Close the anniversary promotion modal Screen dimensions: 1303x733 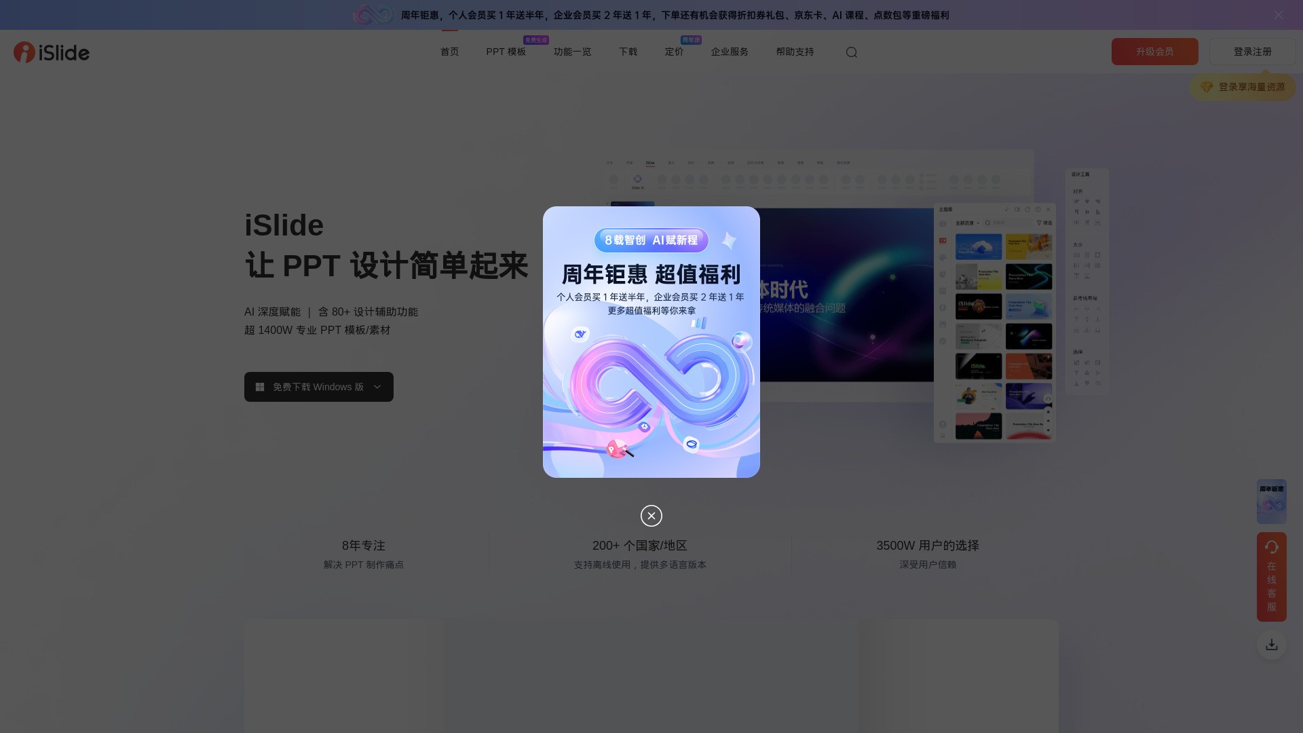(651, 516)
